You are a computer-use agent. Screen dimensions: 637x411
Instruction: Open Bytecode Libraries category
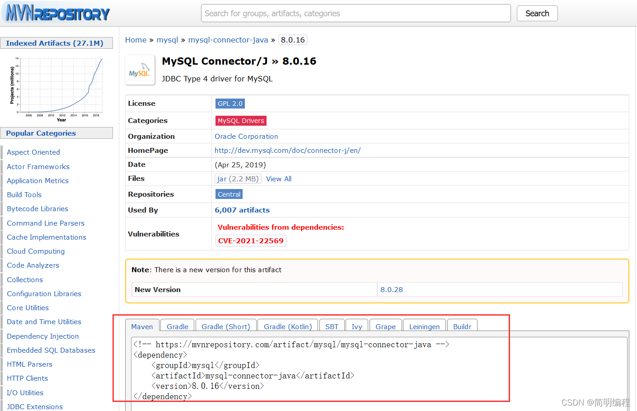(x=37, y=209)
